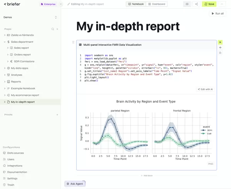Collapse the sidebar with the chevron button

61,4
